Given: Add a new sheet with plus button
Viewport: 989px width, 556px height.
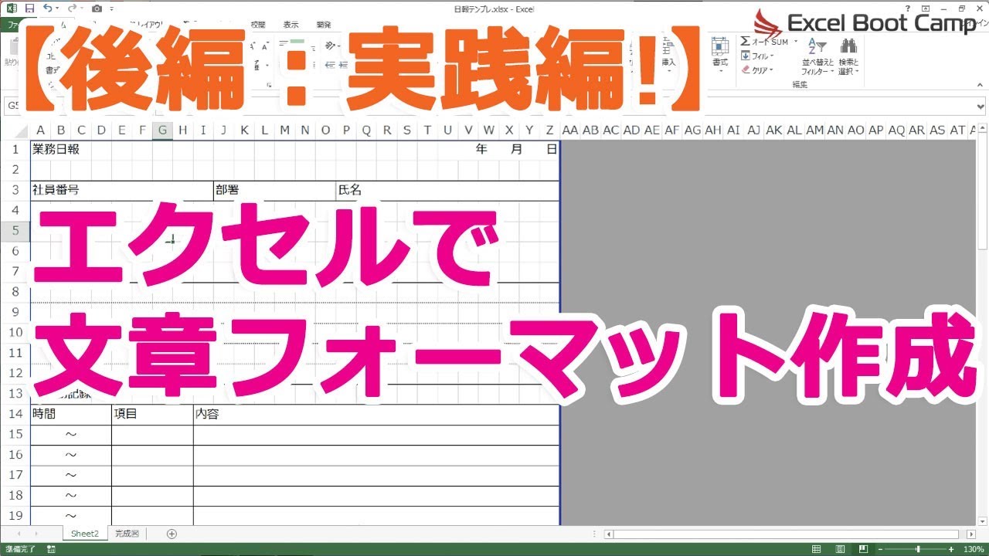Looking at the screenshot, I should pos(172,534).
